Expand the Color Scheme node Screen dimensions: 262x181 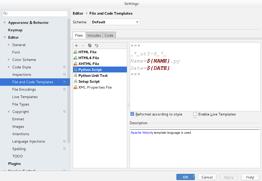(x=9, y=60)
